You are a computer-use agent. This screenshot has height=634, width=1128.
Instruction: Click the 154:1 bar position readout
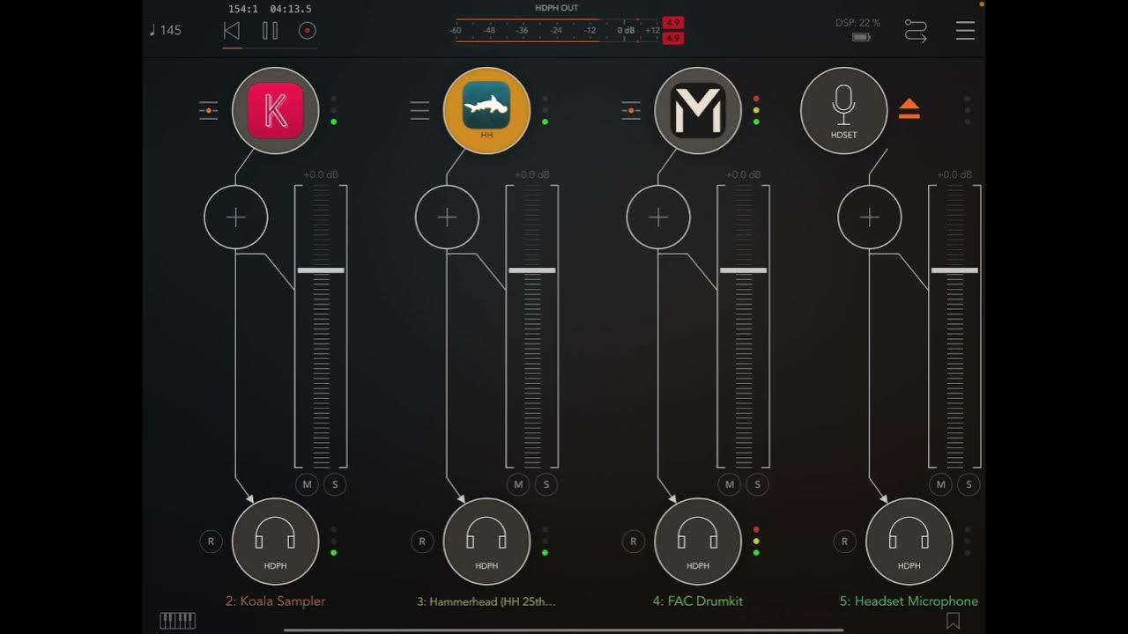point(242,9)
